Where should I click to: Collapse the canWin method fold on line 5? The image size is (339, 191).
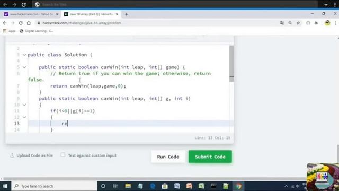24,67
